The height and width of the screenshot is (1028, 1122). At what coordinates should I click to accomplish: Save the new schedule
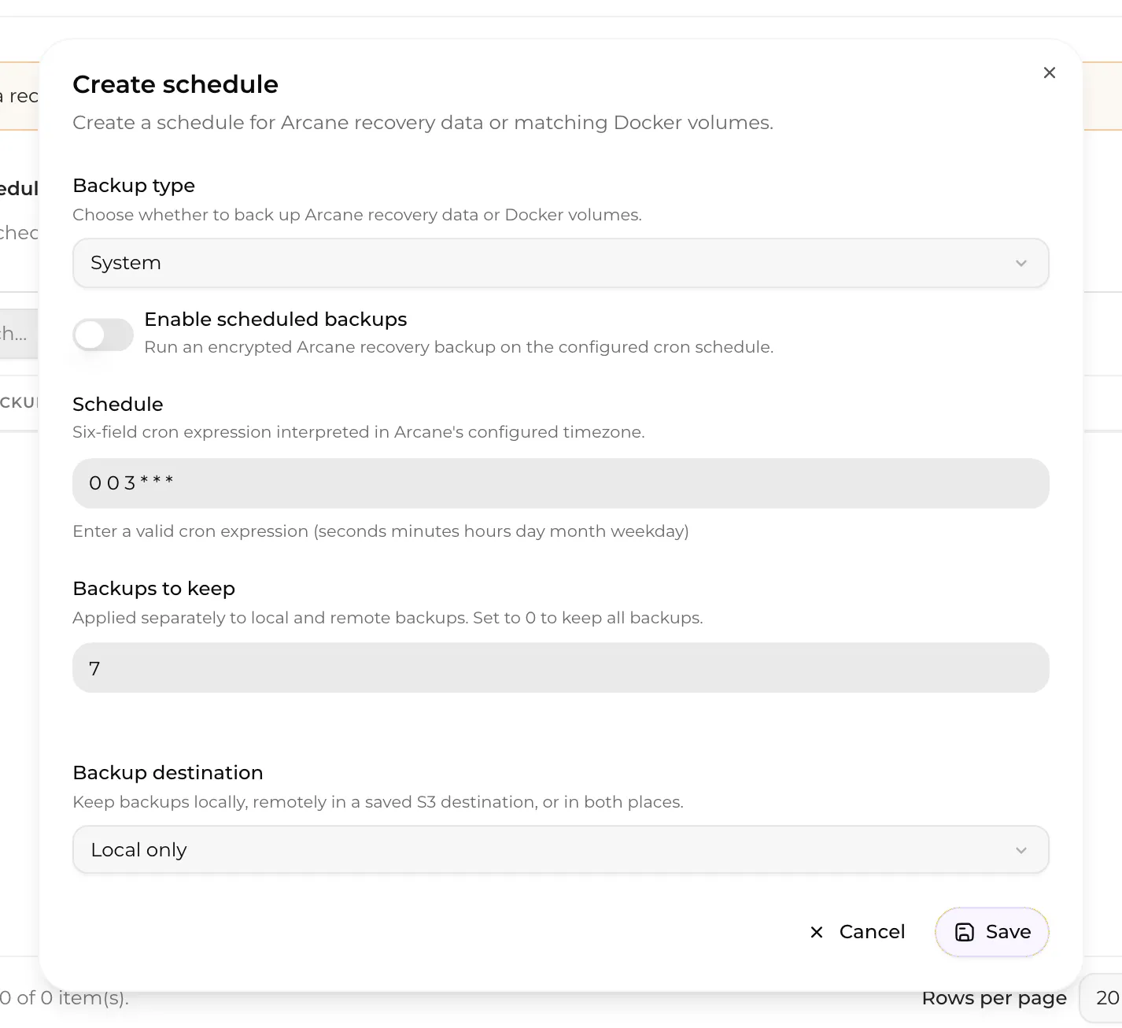991,932
